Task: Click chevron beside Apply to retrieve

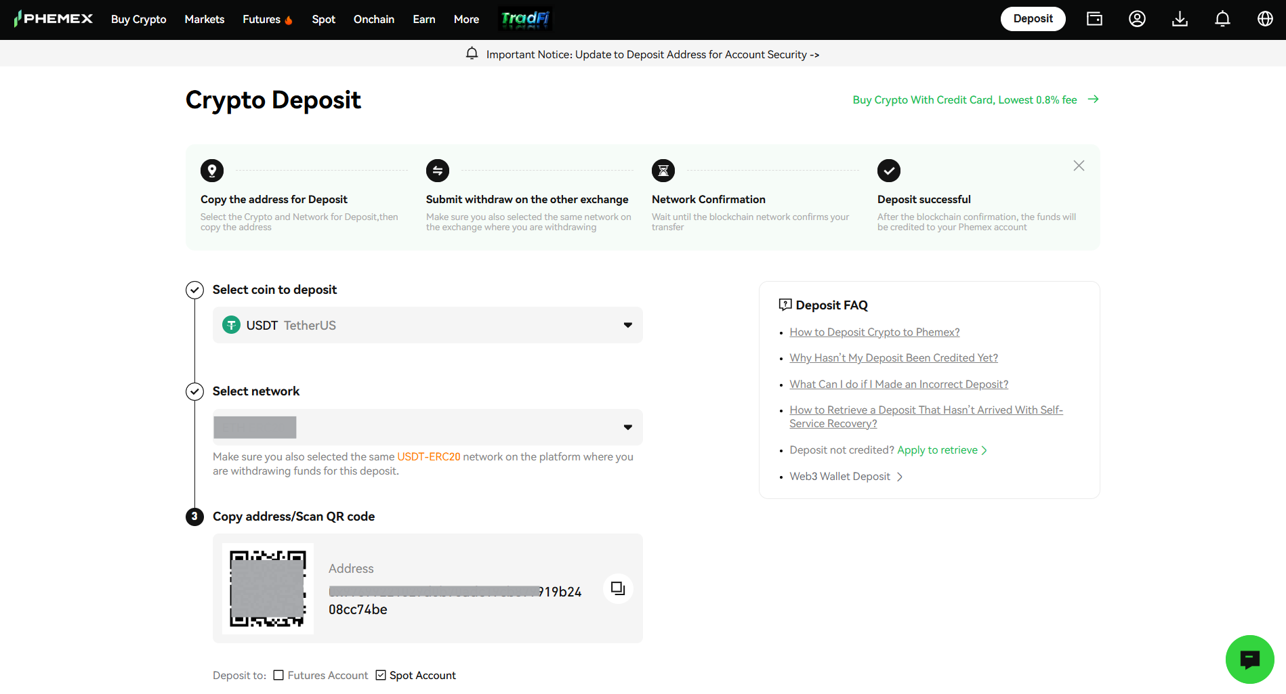Action: pyautogui.click(x=984, y=450)
